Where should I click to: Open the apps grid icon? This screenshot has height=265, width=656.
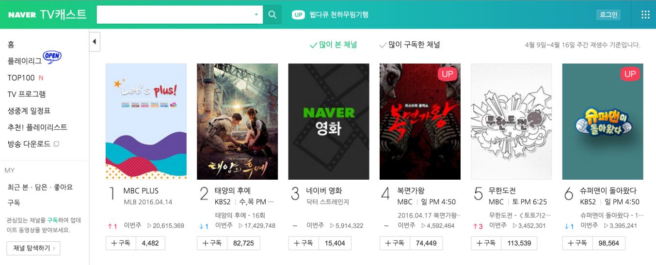tap(645, 15)
